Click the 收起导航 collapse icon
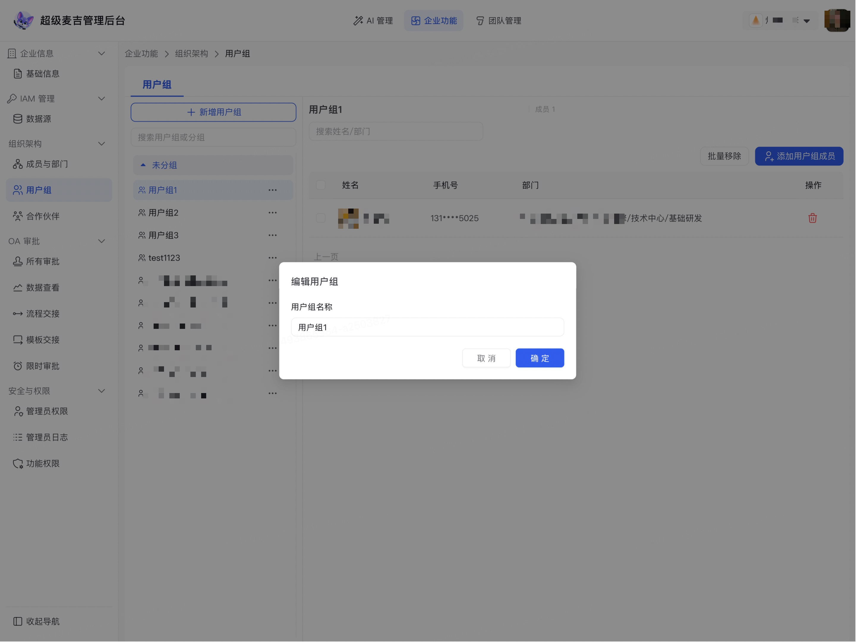856x642 pixels. click(x=18, y=621)
